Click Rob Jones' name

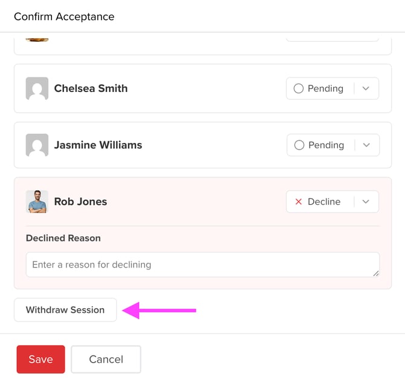[x=80, y=202]
